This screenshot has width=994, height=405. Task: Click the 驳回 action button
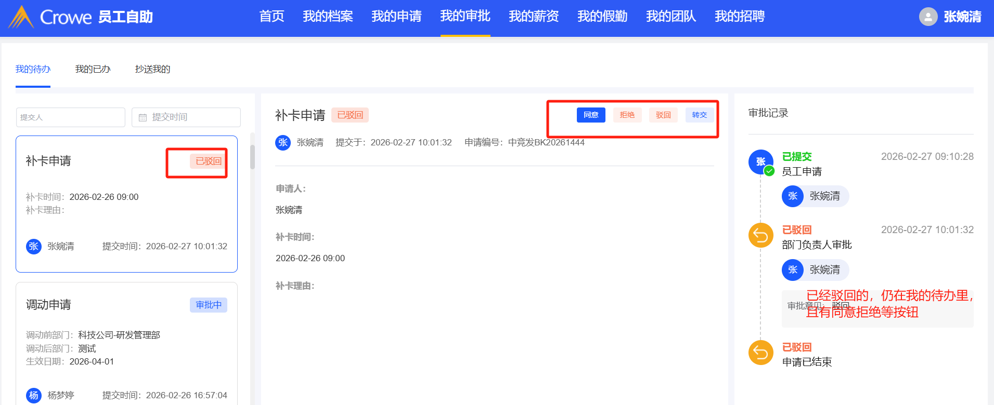(x=663, y=115)
